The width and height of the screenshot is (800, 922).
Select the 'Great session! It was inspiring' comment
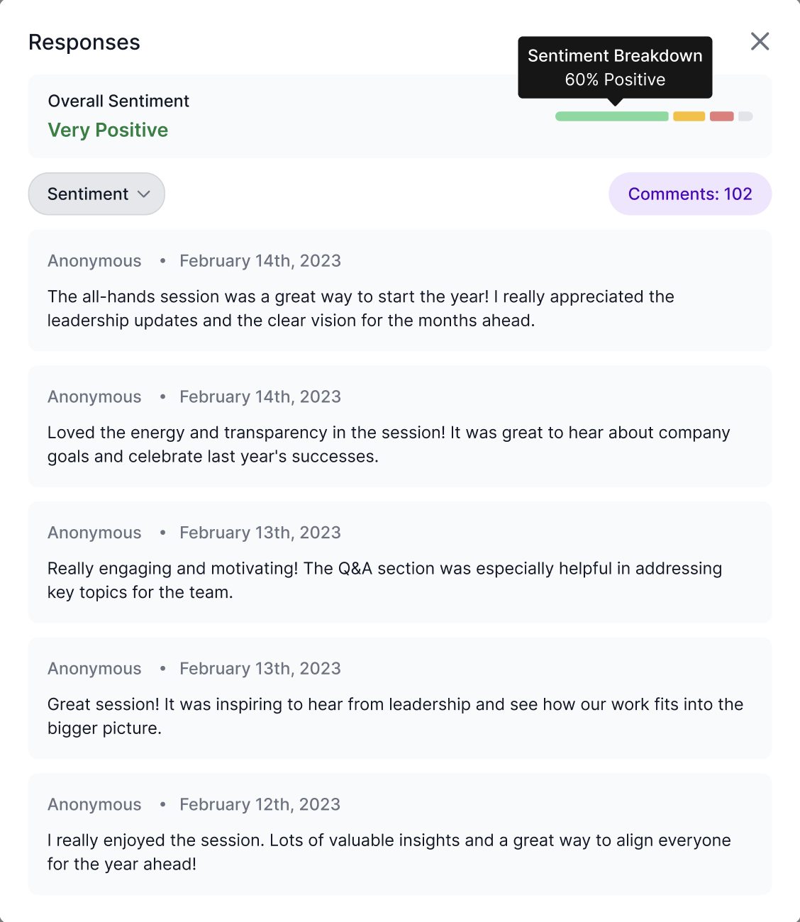pos(400,698)
